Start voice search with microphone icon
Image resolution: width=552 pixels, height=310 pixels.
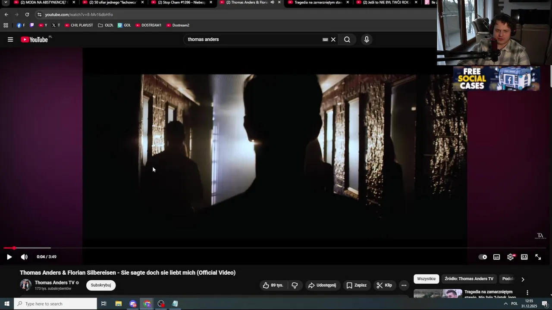coord(367,40)
